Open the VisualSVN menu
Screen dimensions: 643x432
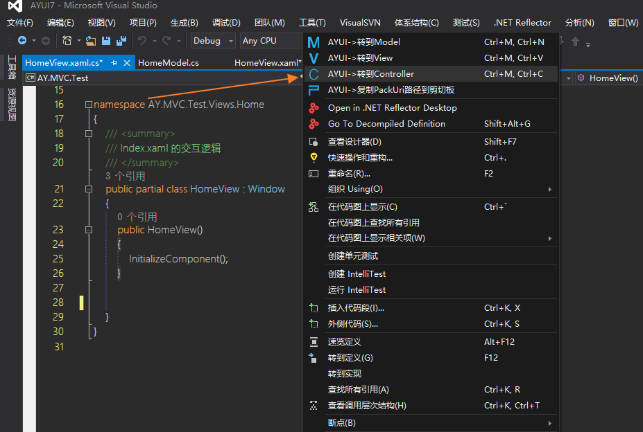(360, 23)
